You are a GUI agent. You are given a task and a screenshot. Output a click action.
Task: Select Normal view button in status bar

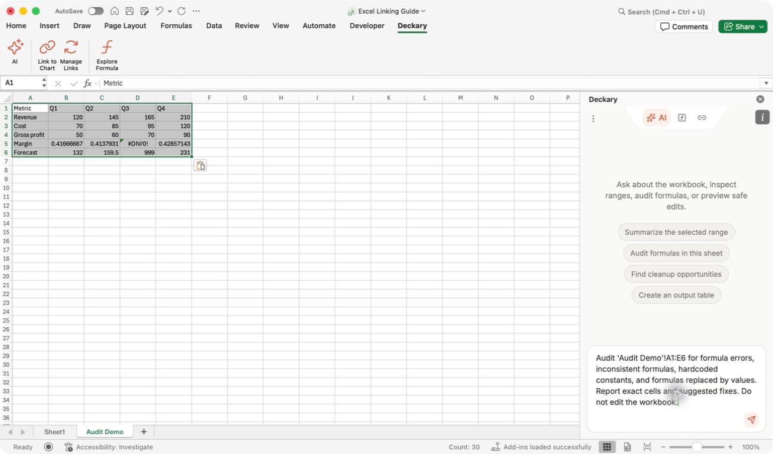point(606,447)
